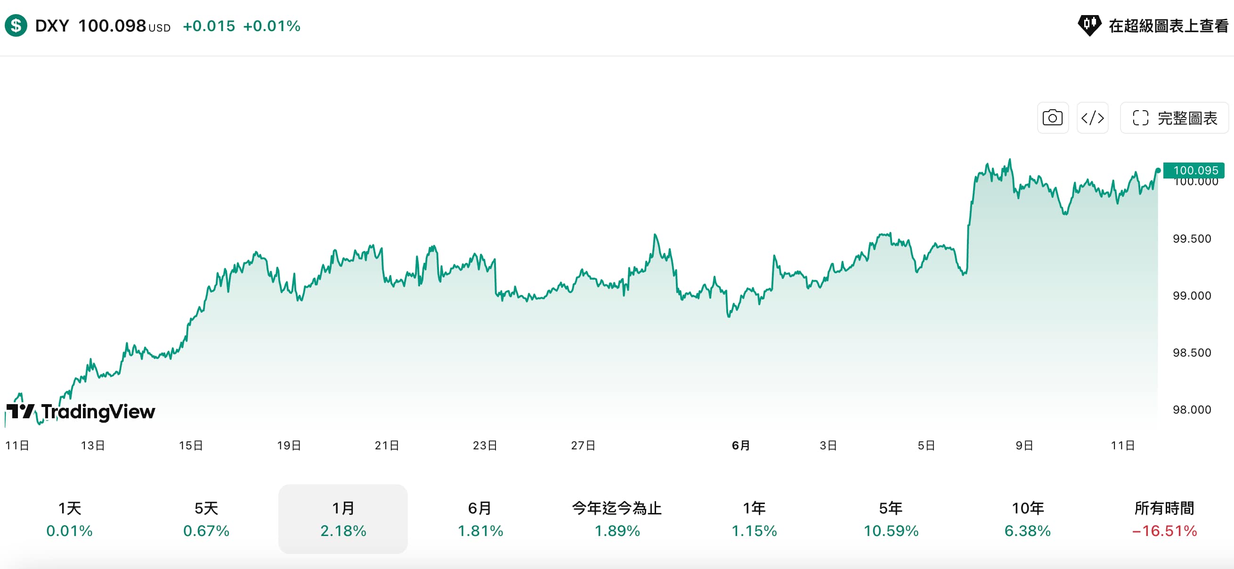Screen dimensions: 1234x569
Task: Select the 10年 time range tab
Action: [x=1028, y=519]
